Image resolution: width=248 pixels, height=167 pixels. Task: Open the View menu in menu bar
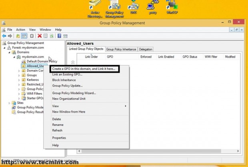click(x=32, y=30)
